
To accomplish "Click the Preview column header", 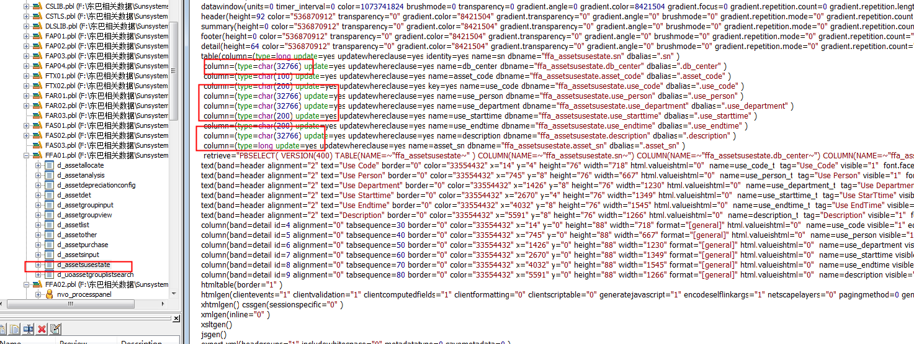I will click(x=86, y=341).
